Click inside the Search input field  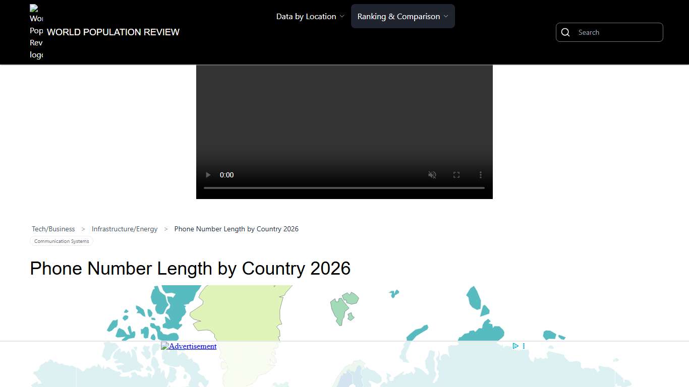(615, 32)
